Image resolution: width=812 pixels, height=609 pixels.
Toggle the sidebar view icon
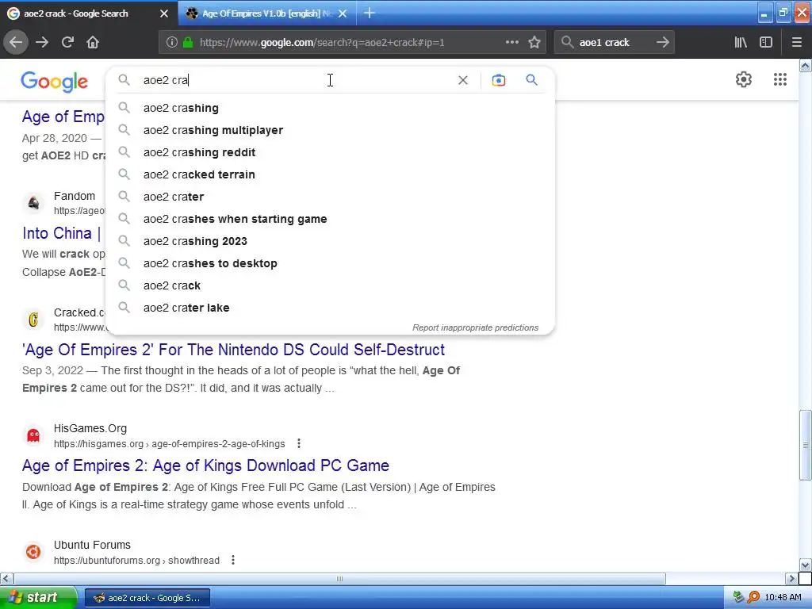tap(766, 43)
